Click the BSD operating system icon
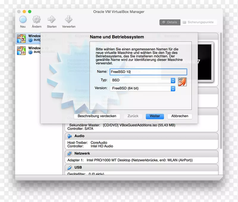 click(182, 82)
